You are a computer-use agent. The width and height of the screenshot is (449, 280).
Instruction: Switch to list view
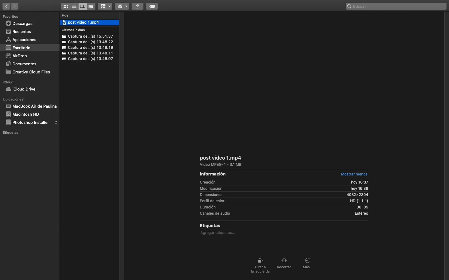tap(74, 6)
